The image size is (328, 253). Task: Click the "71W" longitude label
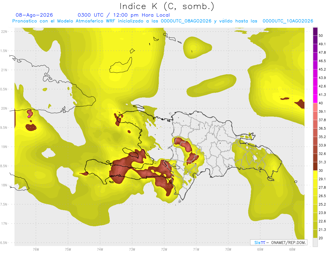(196, 249)
